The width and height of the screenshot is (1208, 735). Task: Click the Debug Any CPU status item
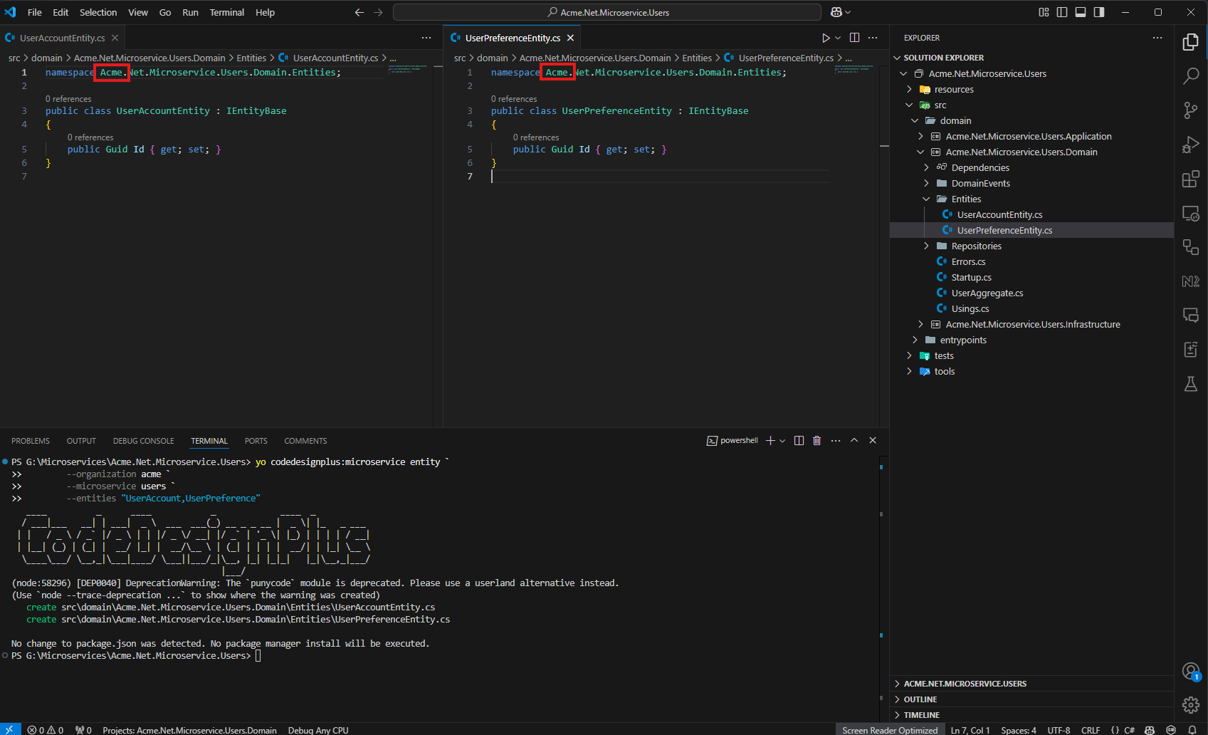pyautogui.click(x=318, y=729)
